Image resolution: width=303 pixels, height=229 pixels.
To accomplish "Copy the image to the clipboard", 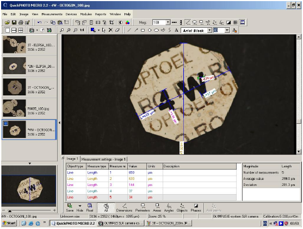I will click(x=53, y=22).
